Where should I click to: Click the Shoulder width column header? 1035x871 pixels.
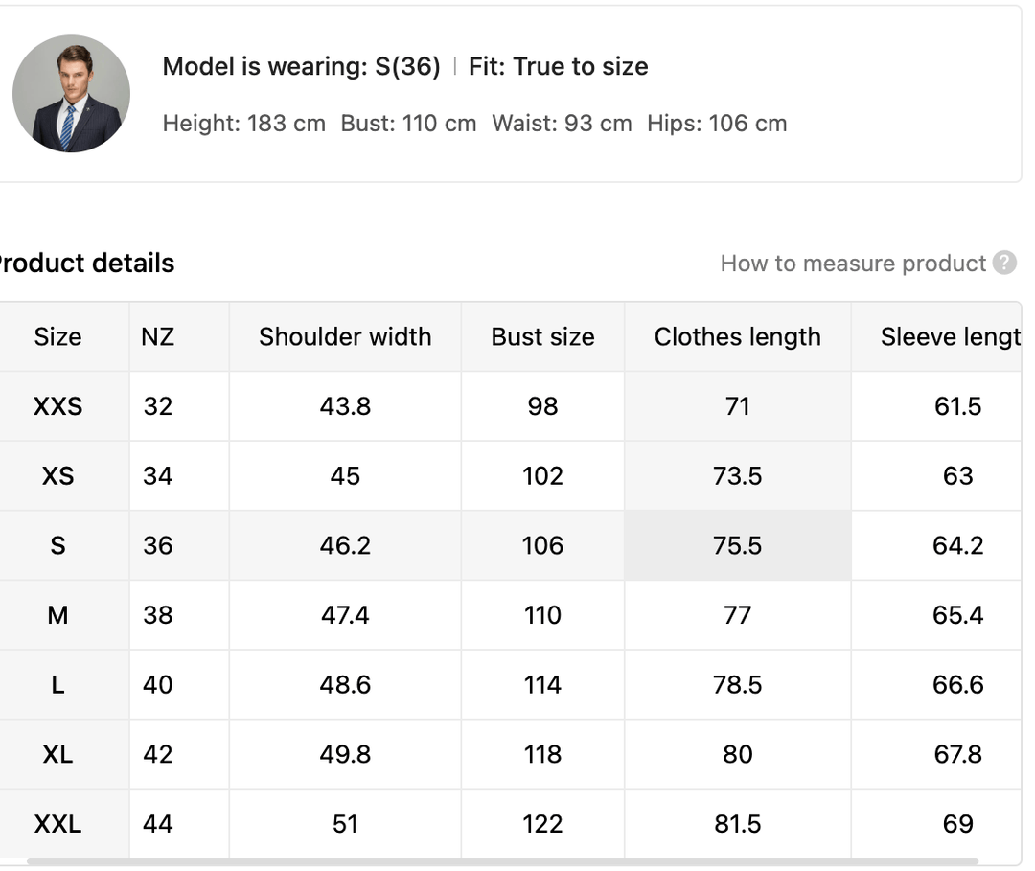click(345, 337)
